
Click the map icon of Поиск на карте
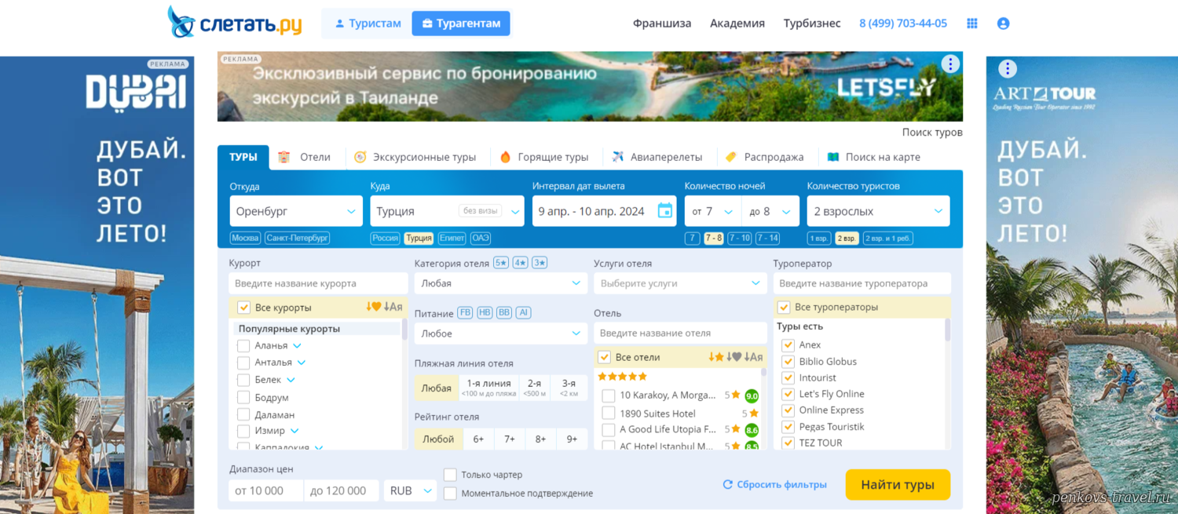pos(833,157)
